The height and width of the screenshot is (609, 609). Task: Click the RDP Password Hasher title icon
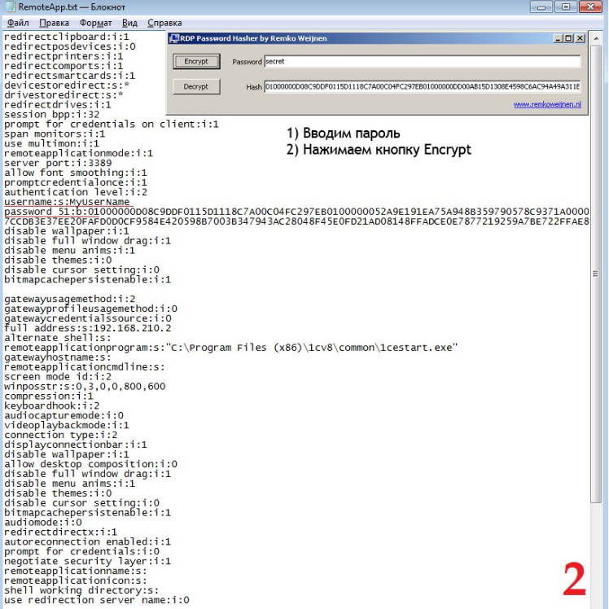(173, 38)
